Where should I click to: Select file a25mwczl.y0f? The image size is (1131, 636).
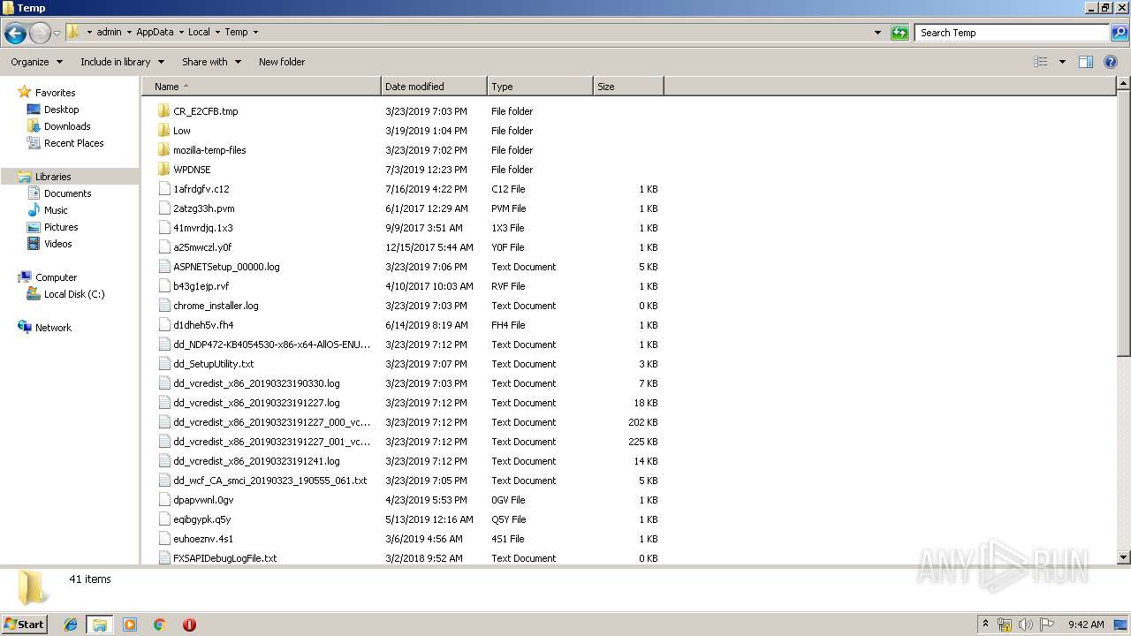click(x=202, y=247)
